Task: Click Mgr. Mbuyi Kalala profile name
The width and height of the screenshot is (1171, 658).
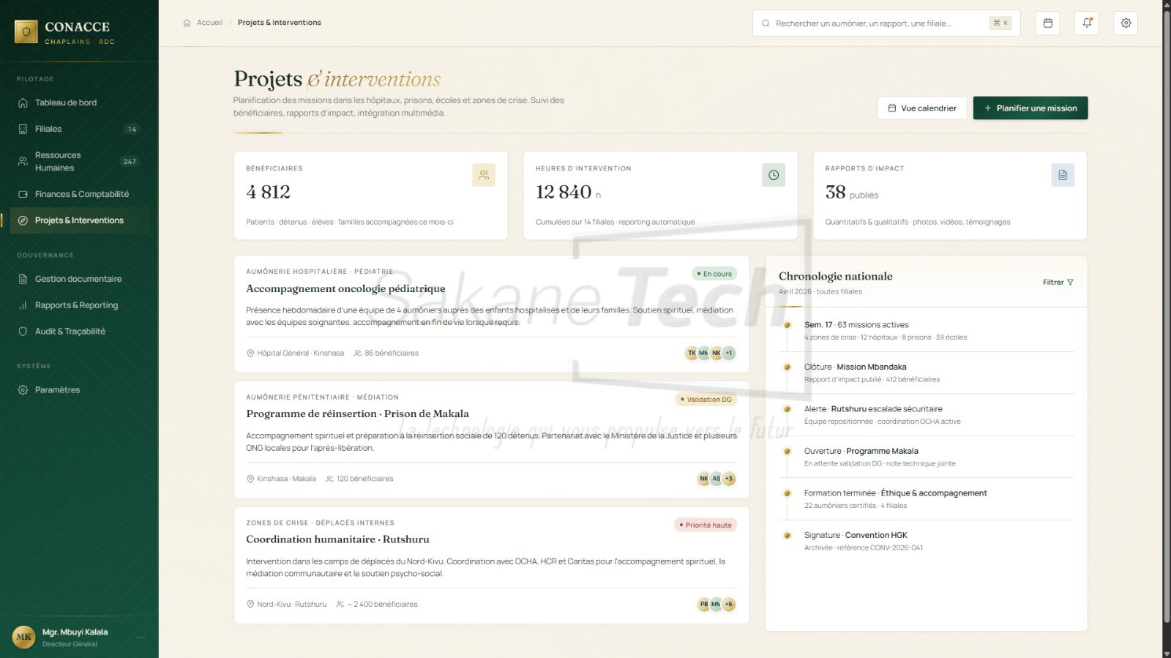Action: point(75,632)
